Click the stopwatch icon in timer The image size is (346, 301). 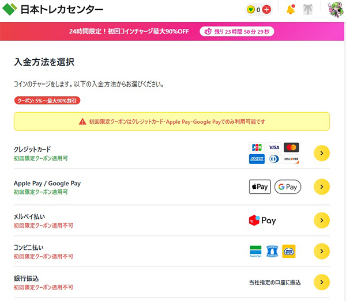208,32
